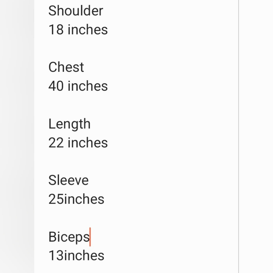
Task: Click the gray margin left of the page
Action: pyautogui.click(x=17, y=136)
